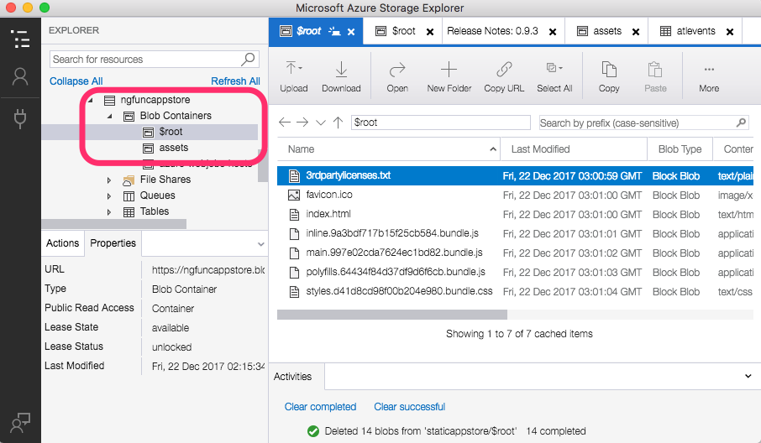This screenshot has height=443, width=761.
Task: Click the Upload toolbar button
Action: pos(294,77)
